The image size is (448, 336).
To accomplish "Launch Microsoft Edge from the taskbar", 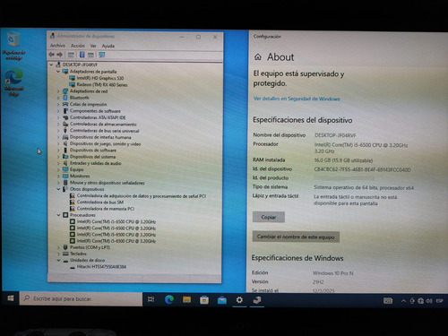I will pos(169,299).
